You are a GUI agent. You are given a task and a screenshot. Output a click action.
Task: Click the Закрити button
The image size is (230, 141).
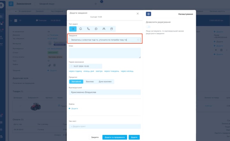coord(95,137)
